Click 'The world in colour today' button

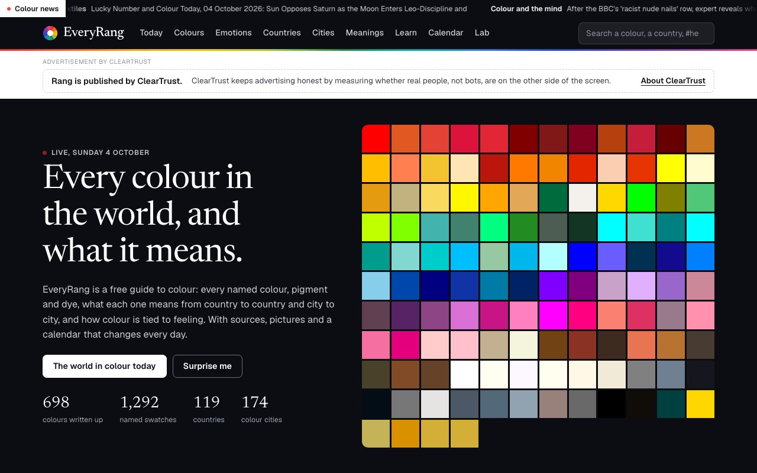[x=105, y=366]
